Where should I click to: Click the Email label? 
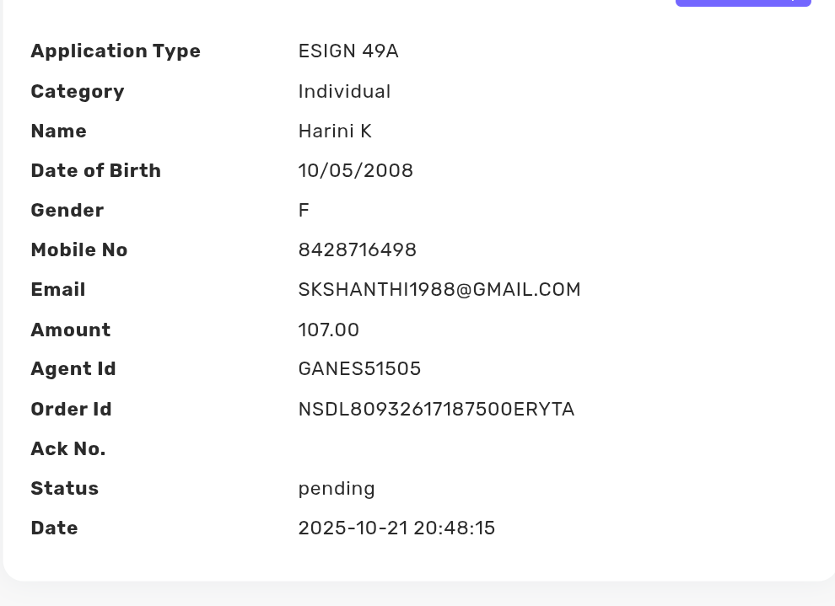tap(57, 290)
